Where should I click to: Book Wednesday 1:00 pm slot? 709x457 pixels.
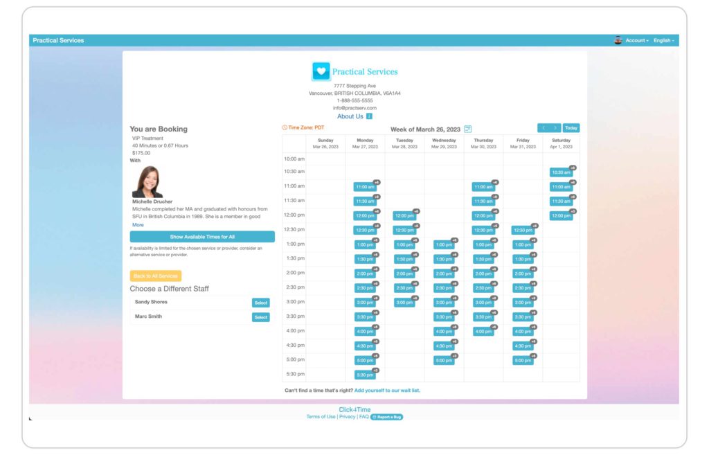click(444, 244)
